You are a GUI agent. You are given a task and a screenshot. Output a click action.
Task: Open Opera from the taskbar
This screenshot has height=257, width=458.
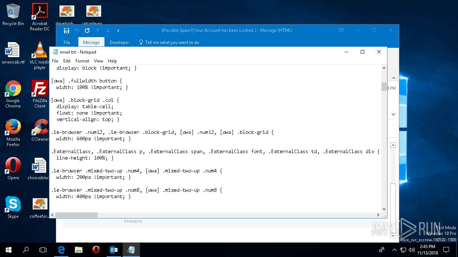96,250
